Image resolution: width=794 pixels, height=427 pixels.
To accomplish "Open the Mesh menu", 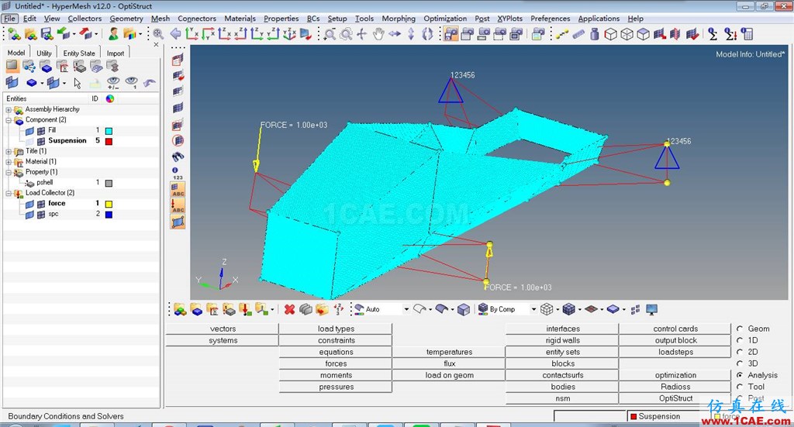I will click(x=161, y=19).
